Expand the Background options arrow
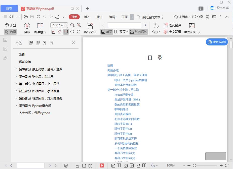This screenshot has width=233, height=169. pos(159,32)
